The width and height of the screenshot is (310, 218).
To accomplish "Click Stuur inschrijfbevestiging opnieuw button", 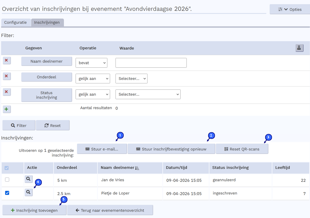I will coord(171,149).
